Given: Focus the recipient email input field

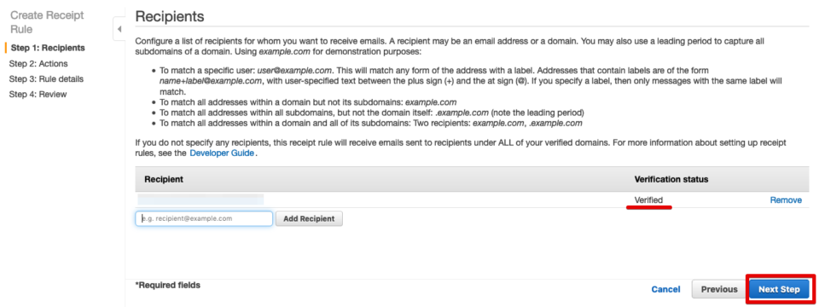Looking at the screenshot, I should pos(204,218).
